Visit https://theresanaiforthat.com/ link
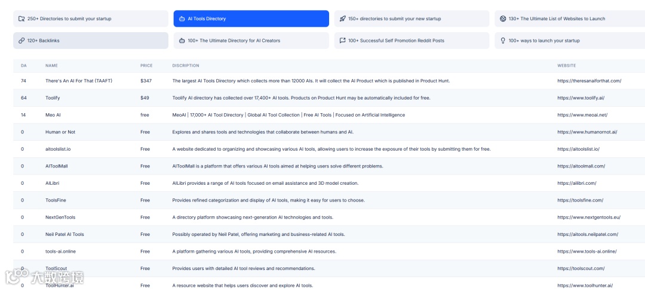Image resolution: width=645 pixels, height=289 pixels. [x=589, y=81]
